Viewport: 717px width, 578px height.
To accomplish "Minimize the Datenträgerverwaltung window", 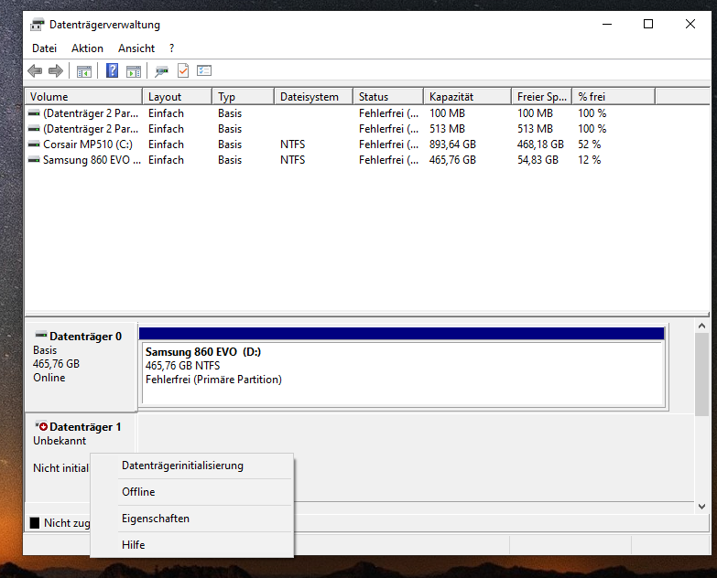I will [607, 24].
